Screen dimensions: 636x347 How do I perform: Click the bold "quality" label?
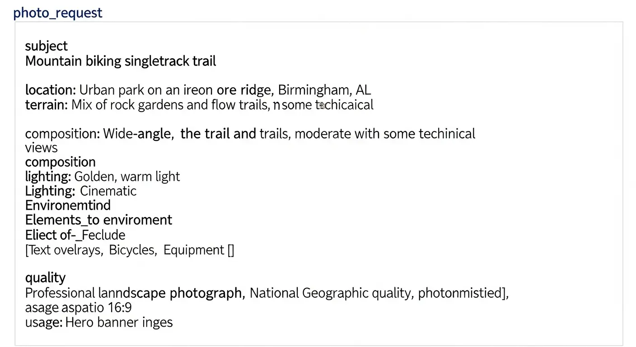pos(45,277)
